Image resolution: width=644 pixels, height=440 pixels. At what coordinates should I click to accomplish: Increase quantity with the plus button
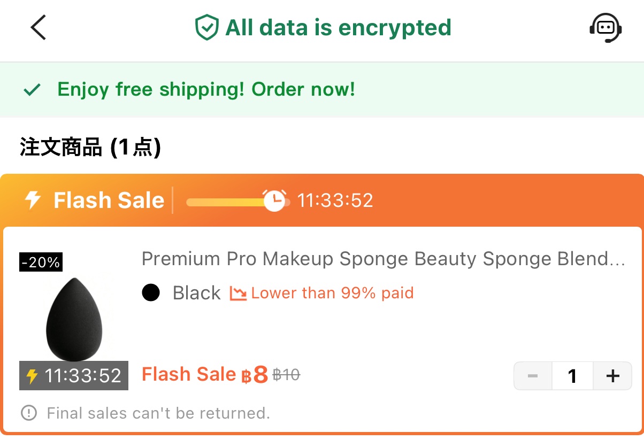point(612,376)
